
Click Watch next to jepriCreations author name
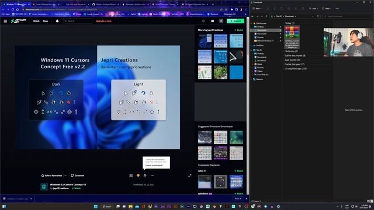pyautogui.click(x=77, y=188)
